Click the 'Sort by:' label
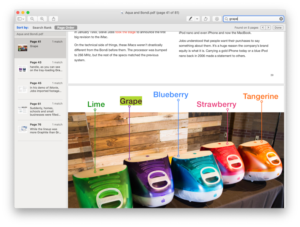300x227 pixels. tap(22, 27)
